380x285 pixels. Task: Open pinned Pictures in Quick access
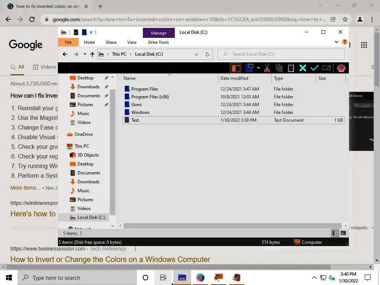coord(85,105)
